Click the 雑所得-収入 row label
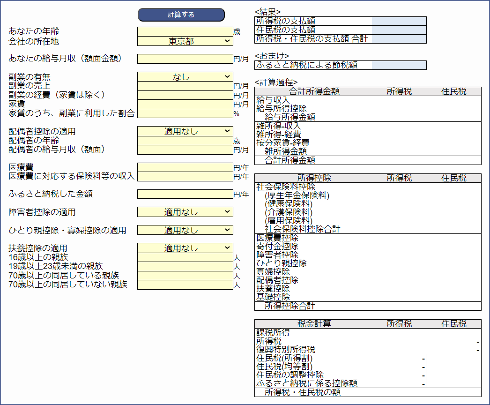 278,126
